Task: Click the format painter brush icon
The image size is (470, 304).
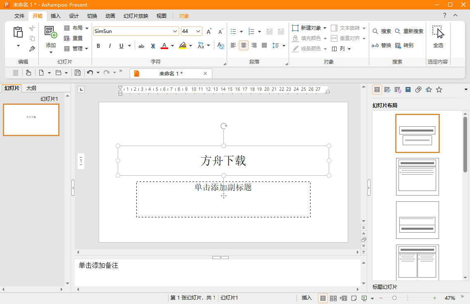Action: (x=32, y=49)
